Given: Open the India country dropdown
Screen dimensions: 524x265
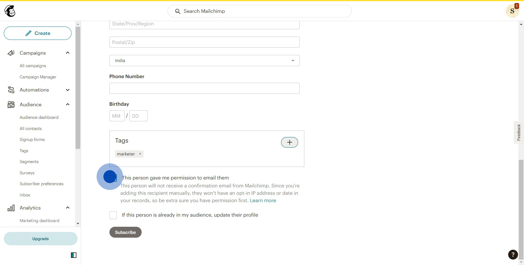Looking at the screenshot, I should tap(204, 61).
